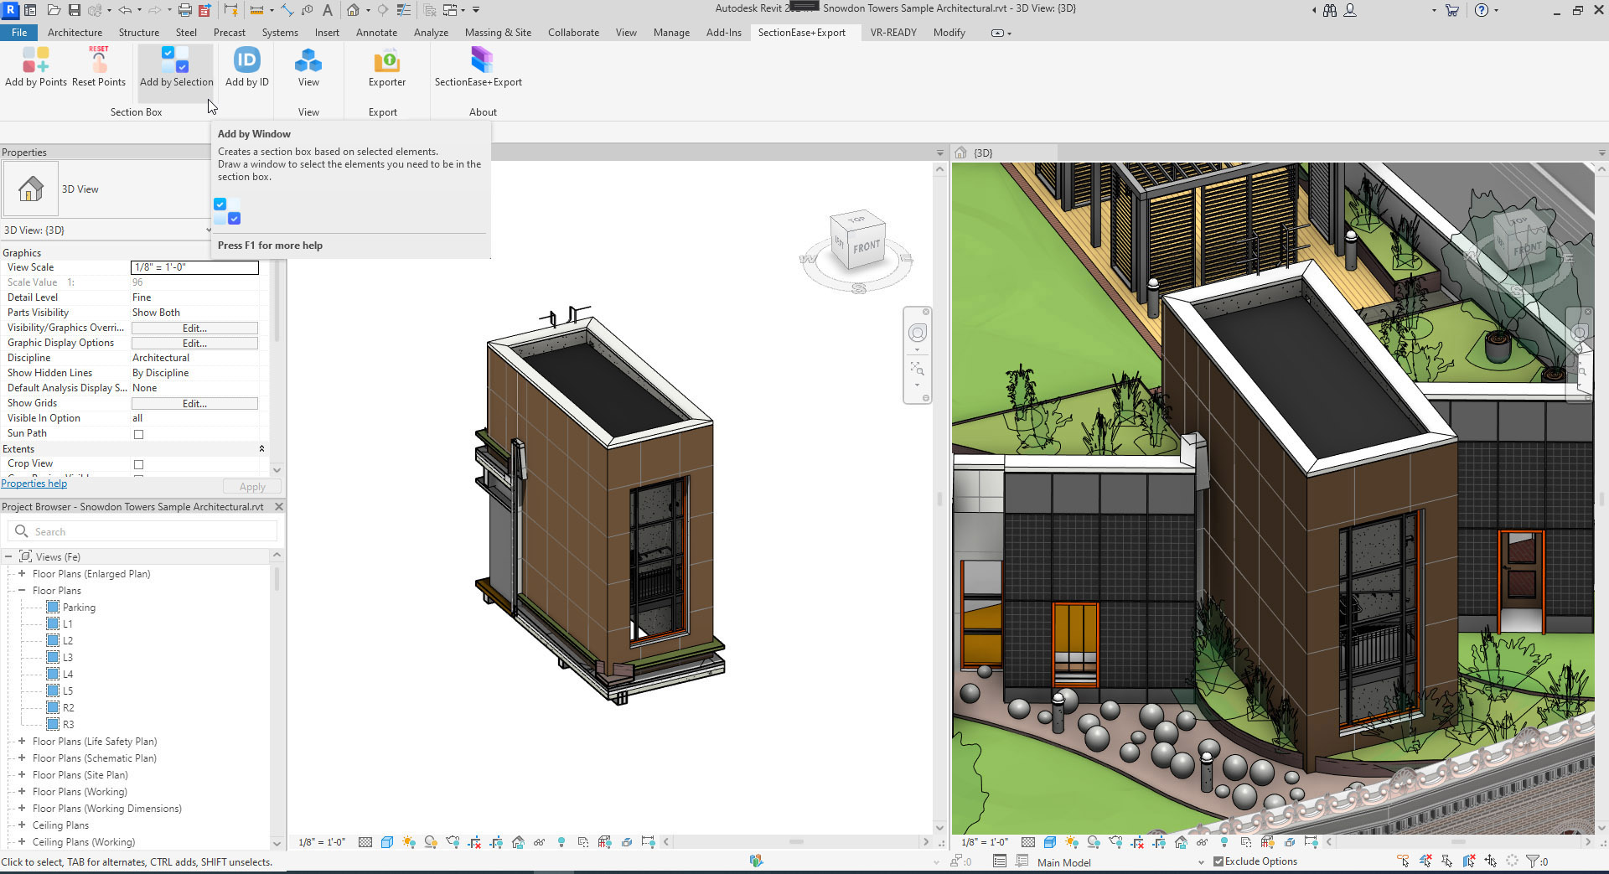Screen dimensions: 1609x874
Task: Collapse the Floor Plans tree node
Action: click(x=22, y=591)
